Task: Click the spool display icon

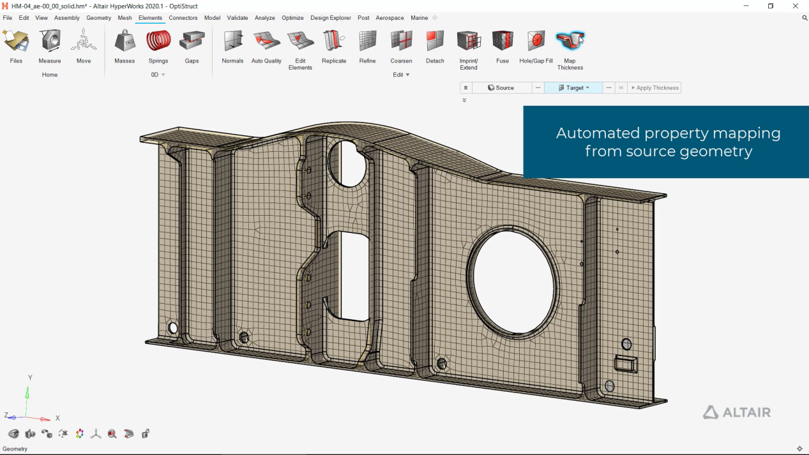Action: point(63,434)
